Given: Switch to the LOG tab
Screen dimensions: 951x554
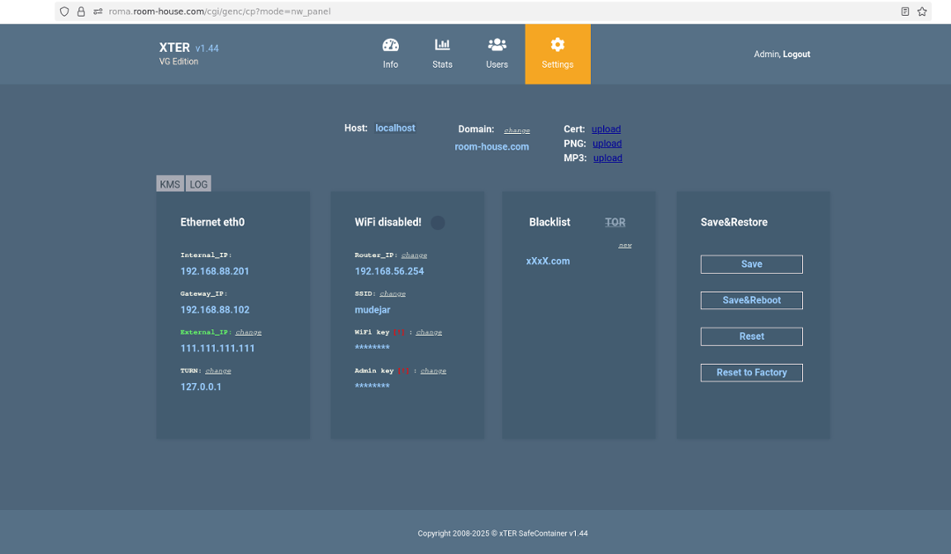Looking at the screenshot, I should [x=199, y=184].
